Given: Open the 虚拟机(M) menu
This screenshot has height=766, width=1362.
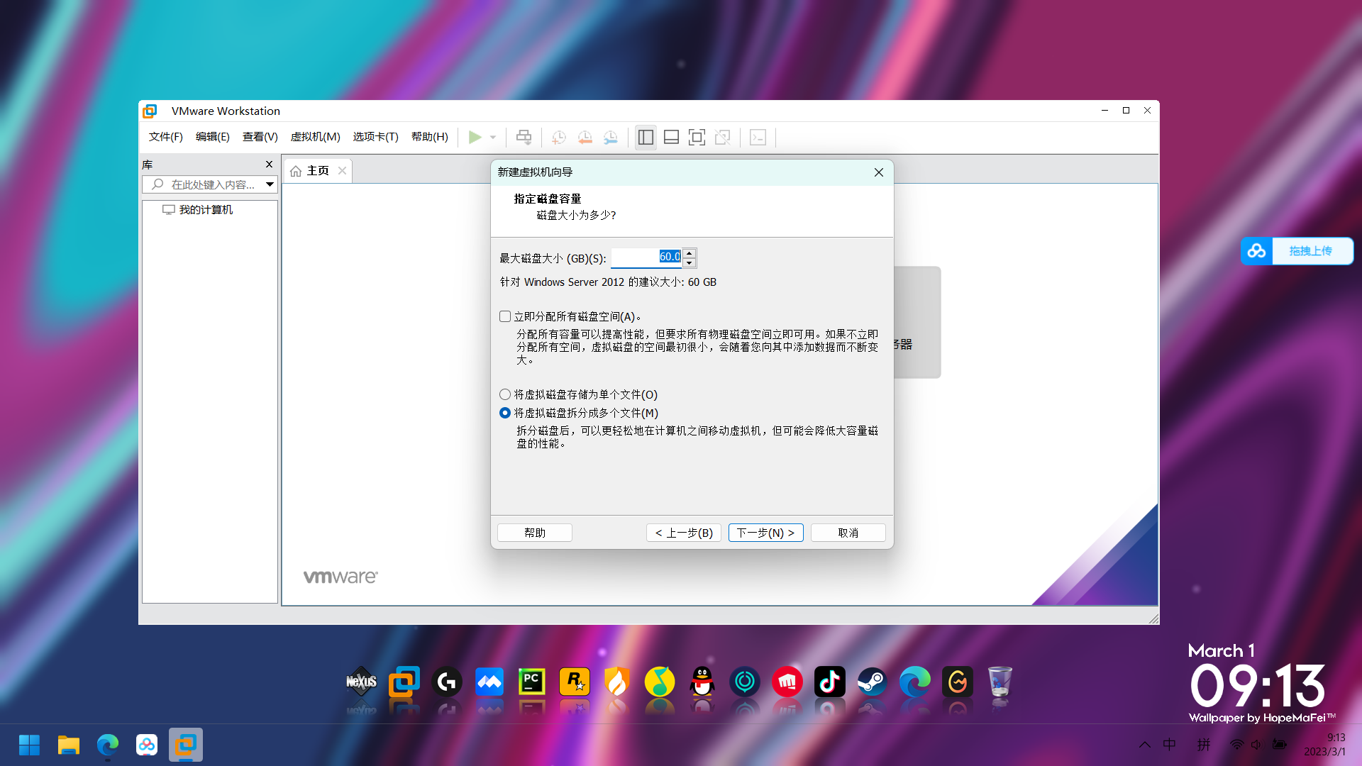Looking at the screenshot, I should pos(315,137).
